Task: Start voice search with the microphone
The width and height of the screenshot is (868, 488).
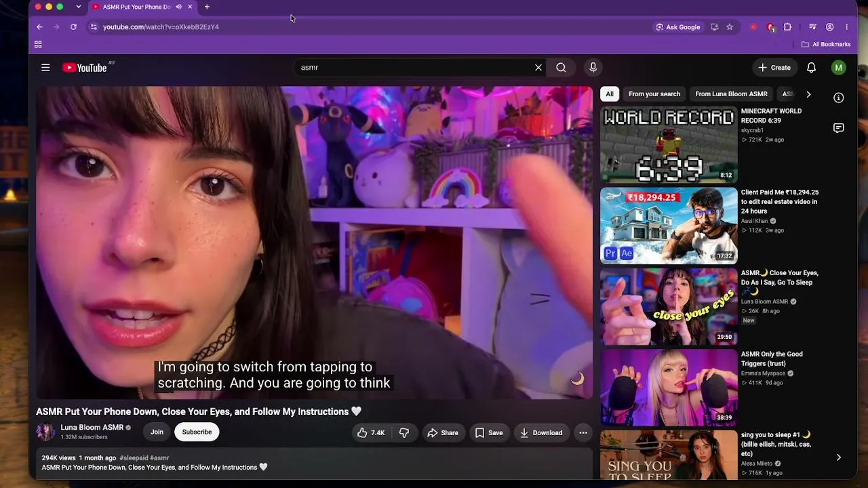Action: (x=593, y=68)
